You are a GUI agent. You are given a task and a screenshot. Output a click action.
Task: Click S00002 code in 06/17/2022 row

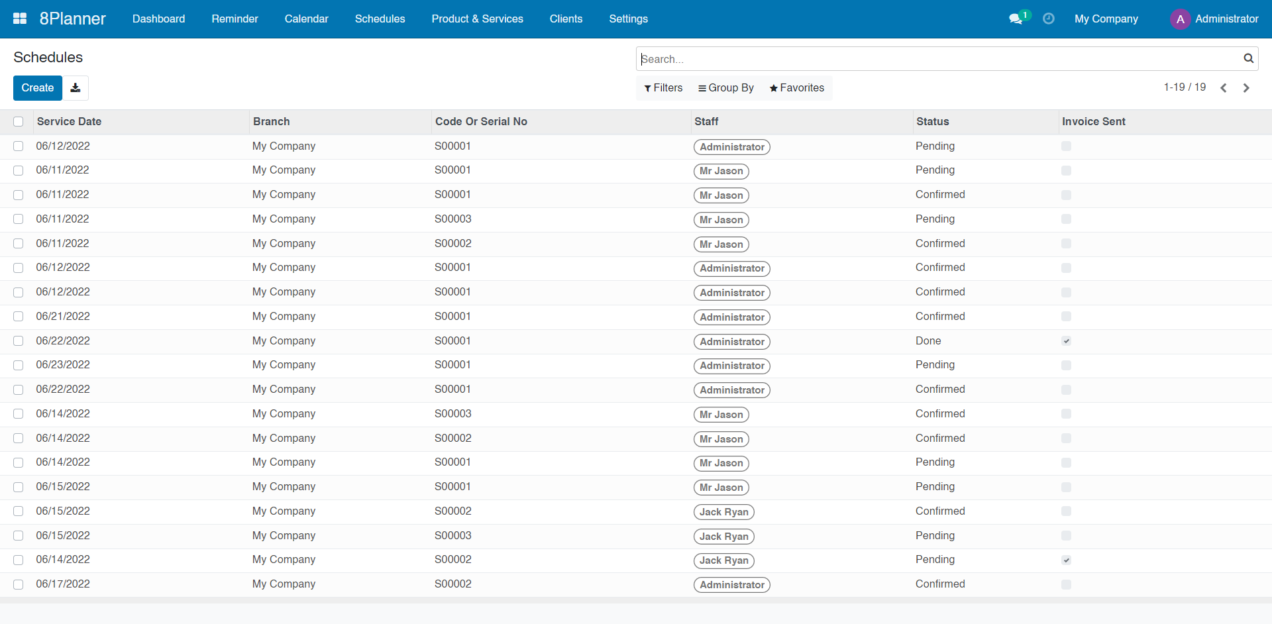coord(453,584)
